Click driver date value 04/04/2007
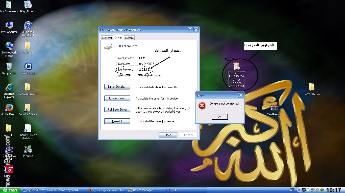Viewport: 345px width, 193px height. coord(146,64)
